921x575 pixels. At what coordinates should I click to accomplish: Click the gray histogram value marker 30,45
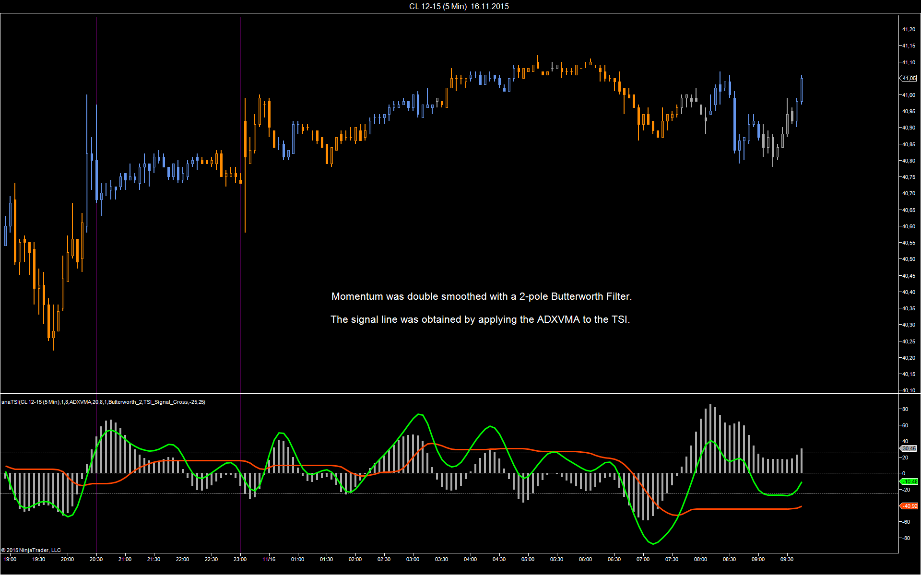coord(908,448)
